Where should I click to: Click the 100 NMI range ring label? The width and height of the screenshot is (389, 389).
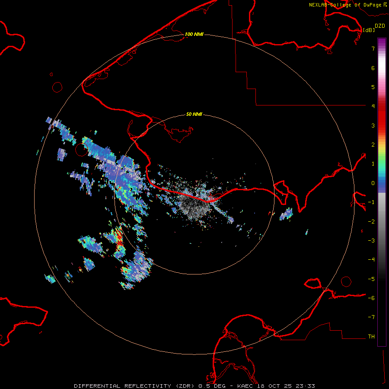coord(194,34)
